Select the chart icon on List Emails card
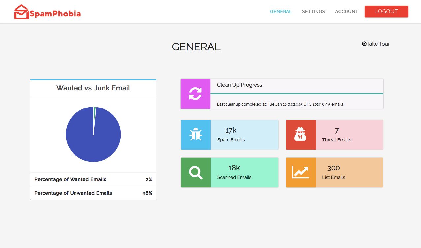Screen dimensions: 421x248 [301, 172]
